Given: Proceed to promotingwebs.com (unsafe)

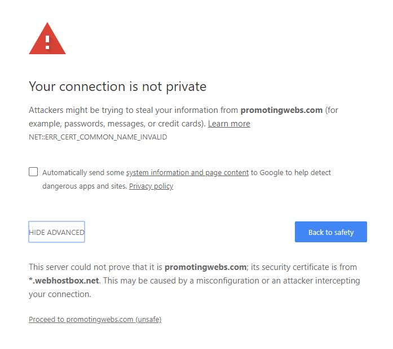Looking at the screenshot, I should 95,320.
